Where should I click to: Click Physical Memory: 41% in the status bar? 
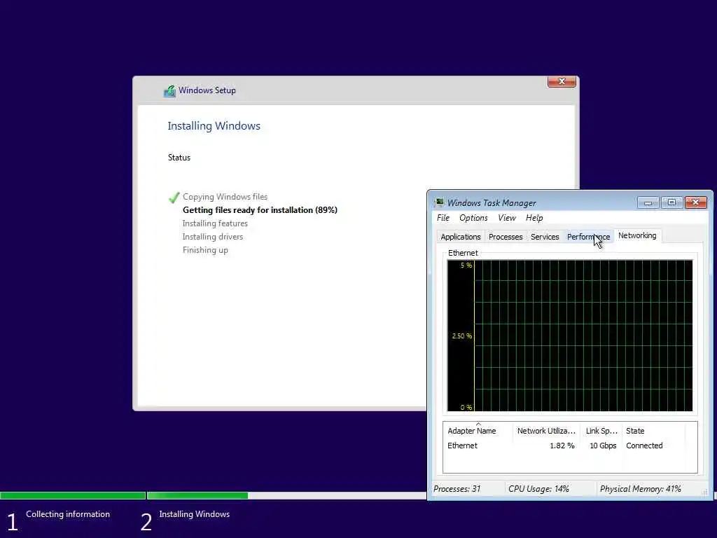click(x=640, y=489)
